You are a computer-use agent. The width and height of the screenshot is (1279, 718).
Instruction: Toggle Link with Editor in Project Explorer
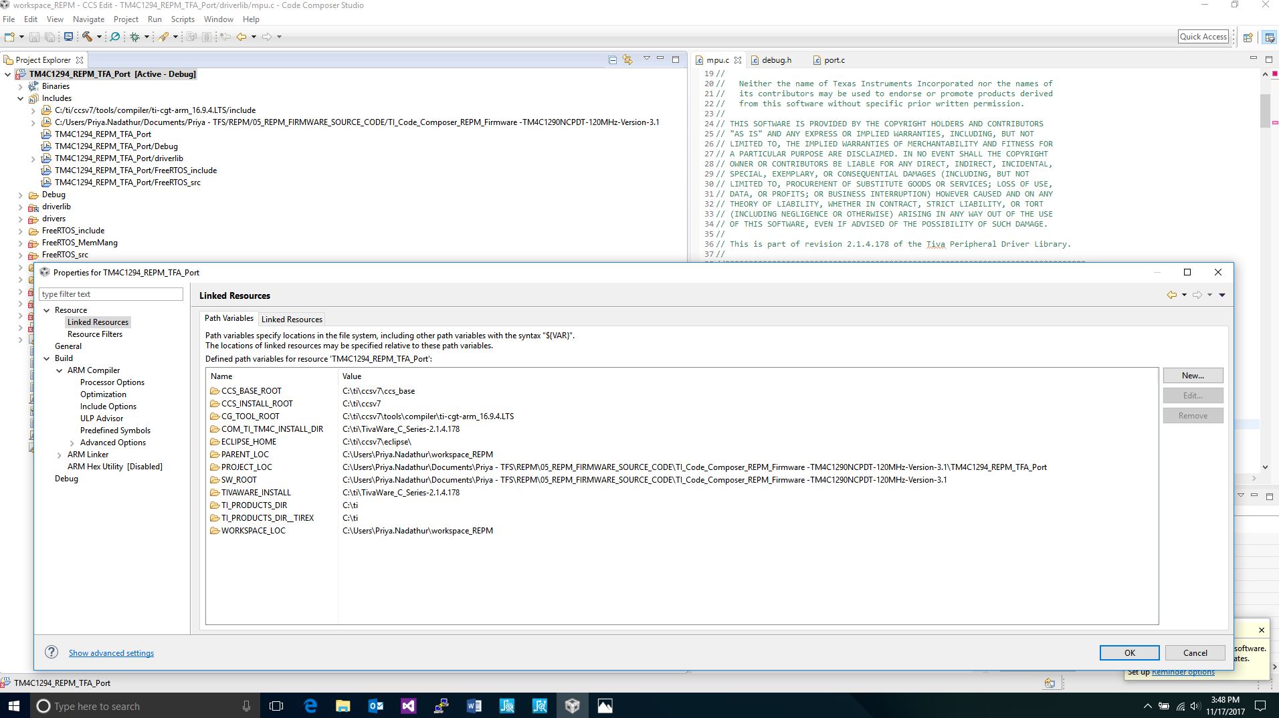627,59
